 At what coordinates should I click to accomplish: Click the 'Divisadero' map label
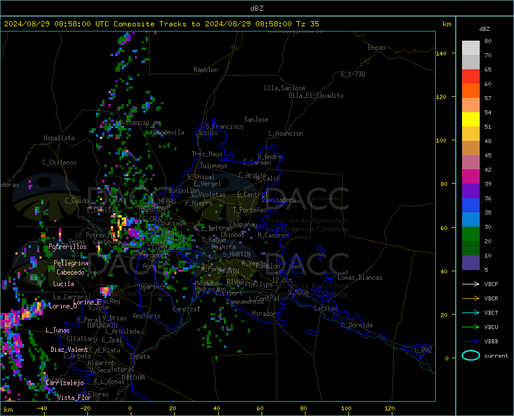click(279, 200)
